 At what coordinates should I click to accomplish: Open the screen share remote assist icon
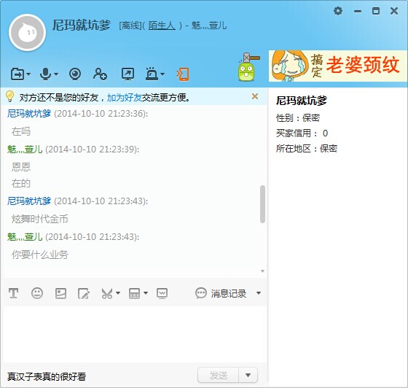pos(127,74)
